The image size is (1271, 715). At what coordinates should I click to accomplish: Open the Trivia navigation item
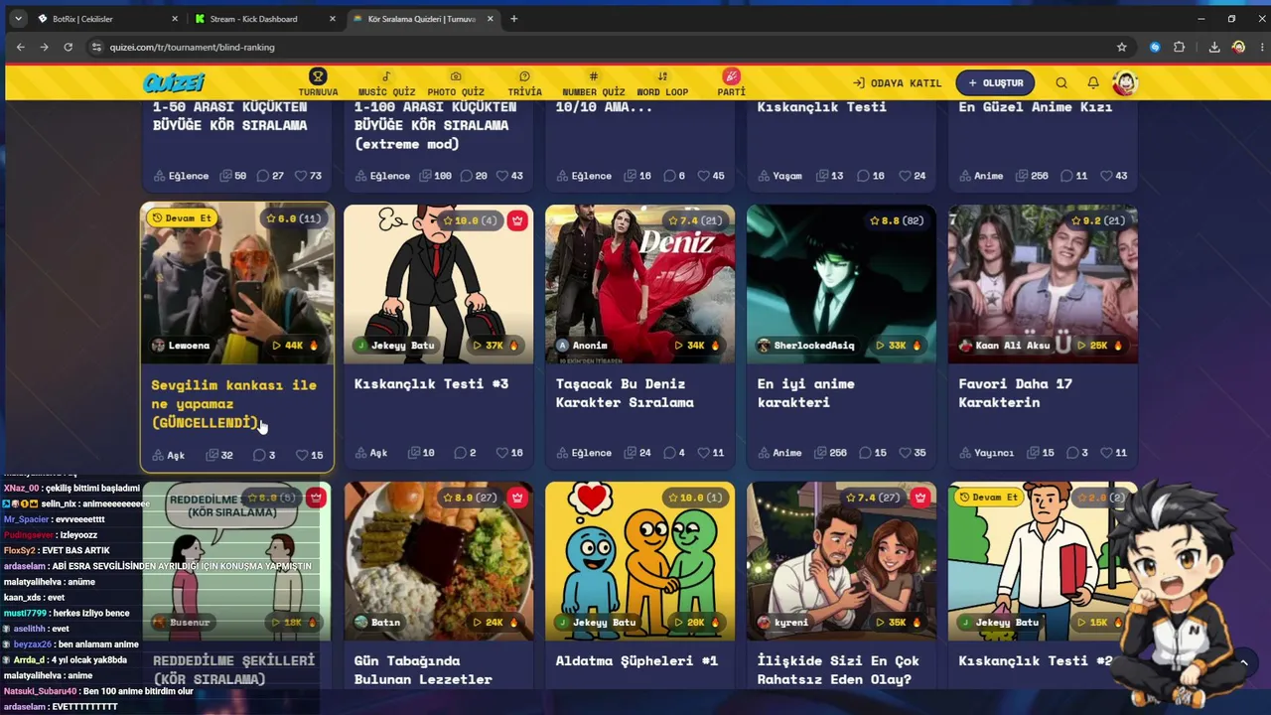524,83
